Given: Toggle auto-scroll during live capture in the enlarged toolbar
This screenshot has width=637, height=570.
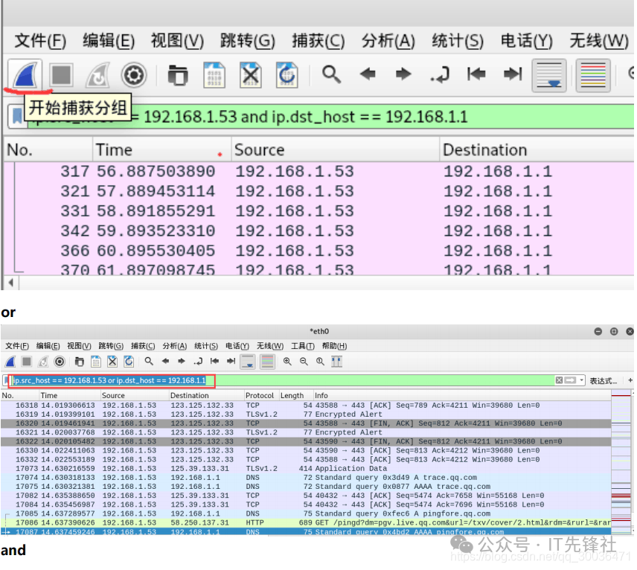Looking at the screenshot, I should [549, 75].
